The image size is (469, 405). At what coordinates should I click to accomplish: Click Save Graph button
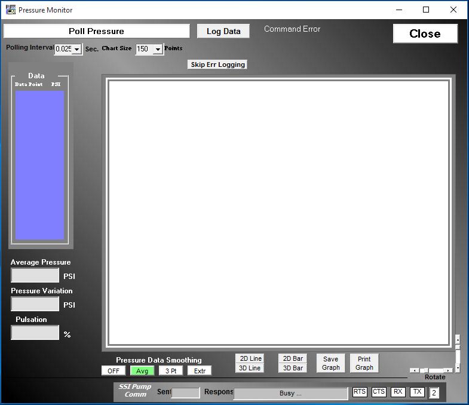[x=330, y=363]
